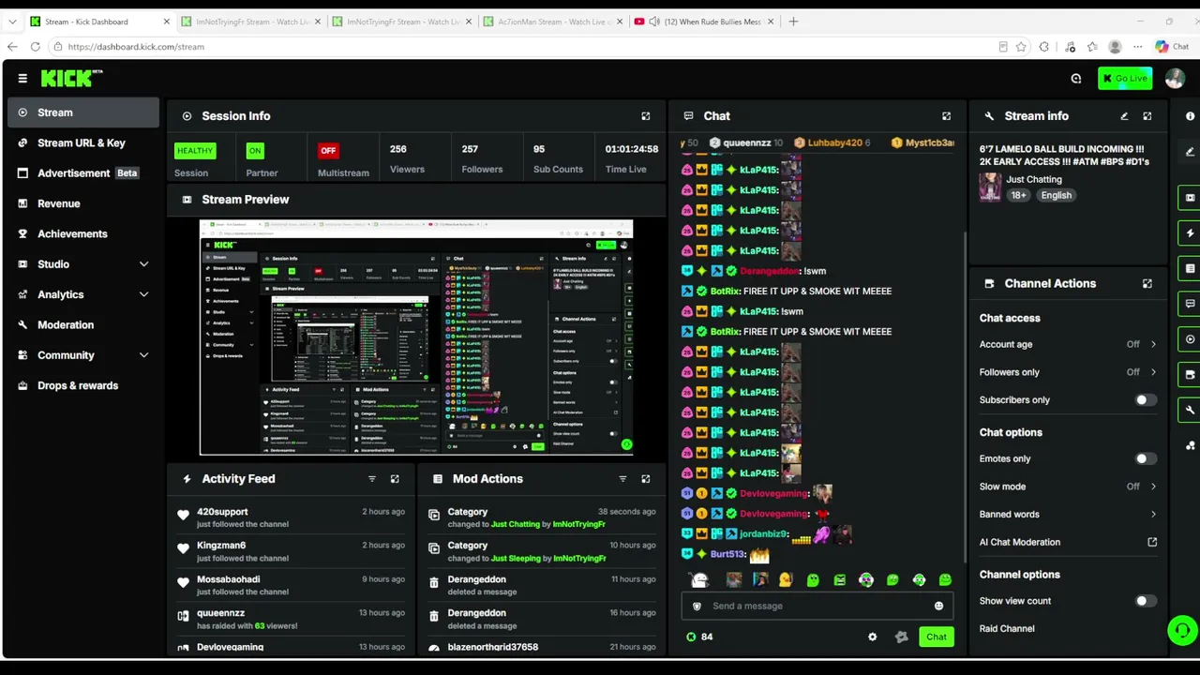
Task: Reload the browser page
Action: pos(35,47)
